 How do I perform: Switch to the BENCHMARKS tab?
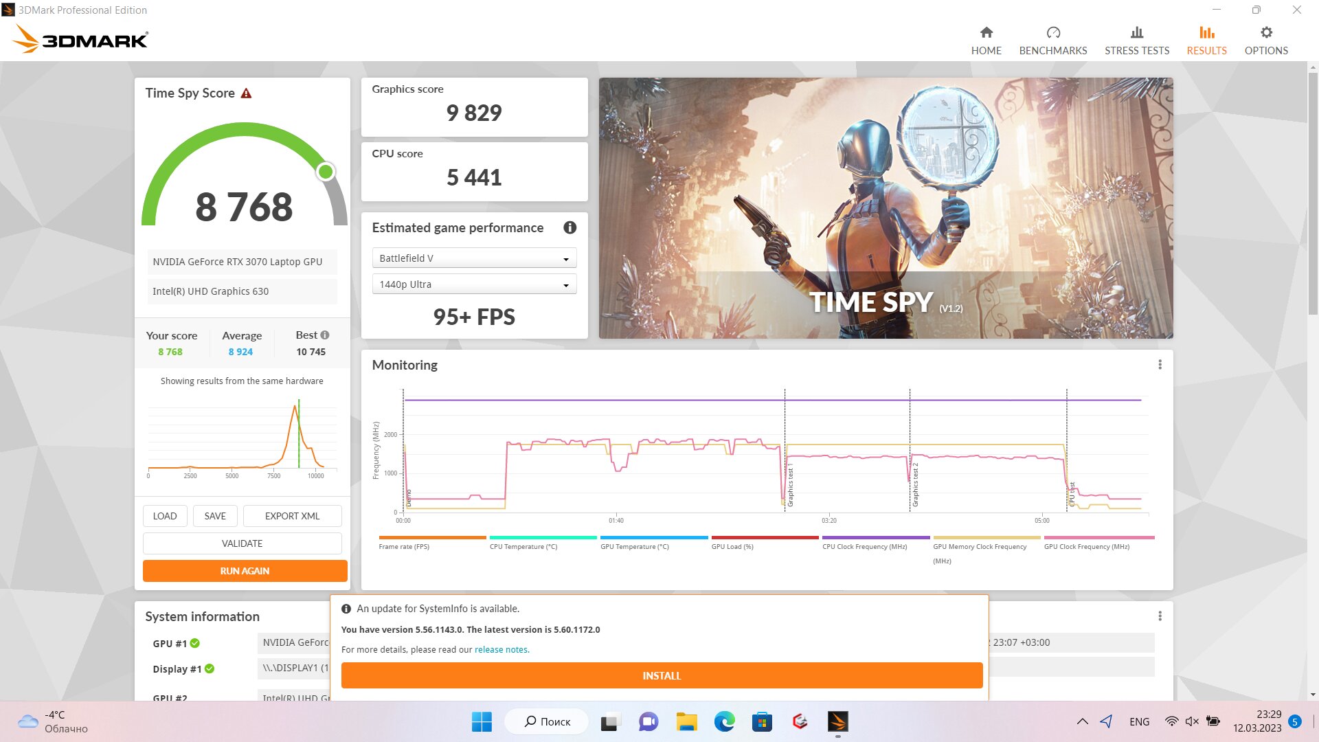point(1052,41)
